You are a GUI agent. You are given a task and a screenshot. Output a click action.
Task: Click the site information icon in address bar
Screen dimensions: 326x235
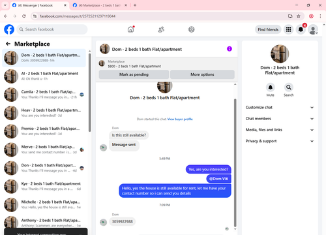(35, 16)
